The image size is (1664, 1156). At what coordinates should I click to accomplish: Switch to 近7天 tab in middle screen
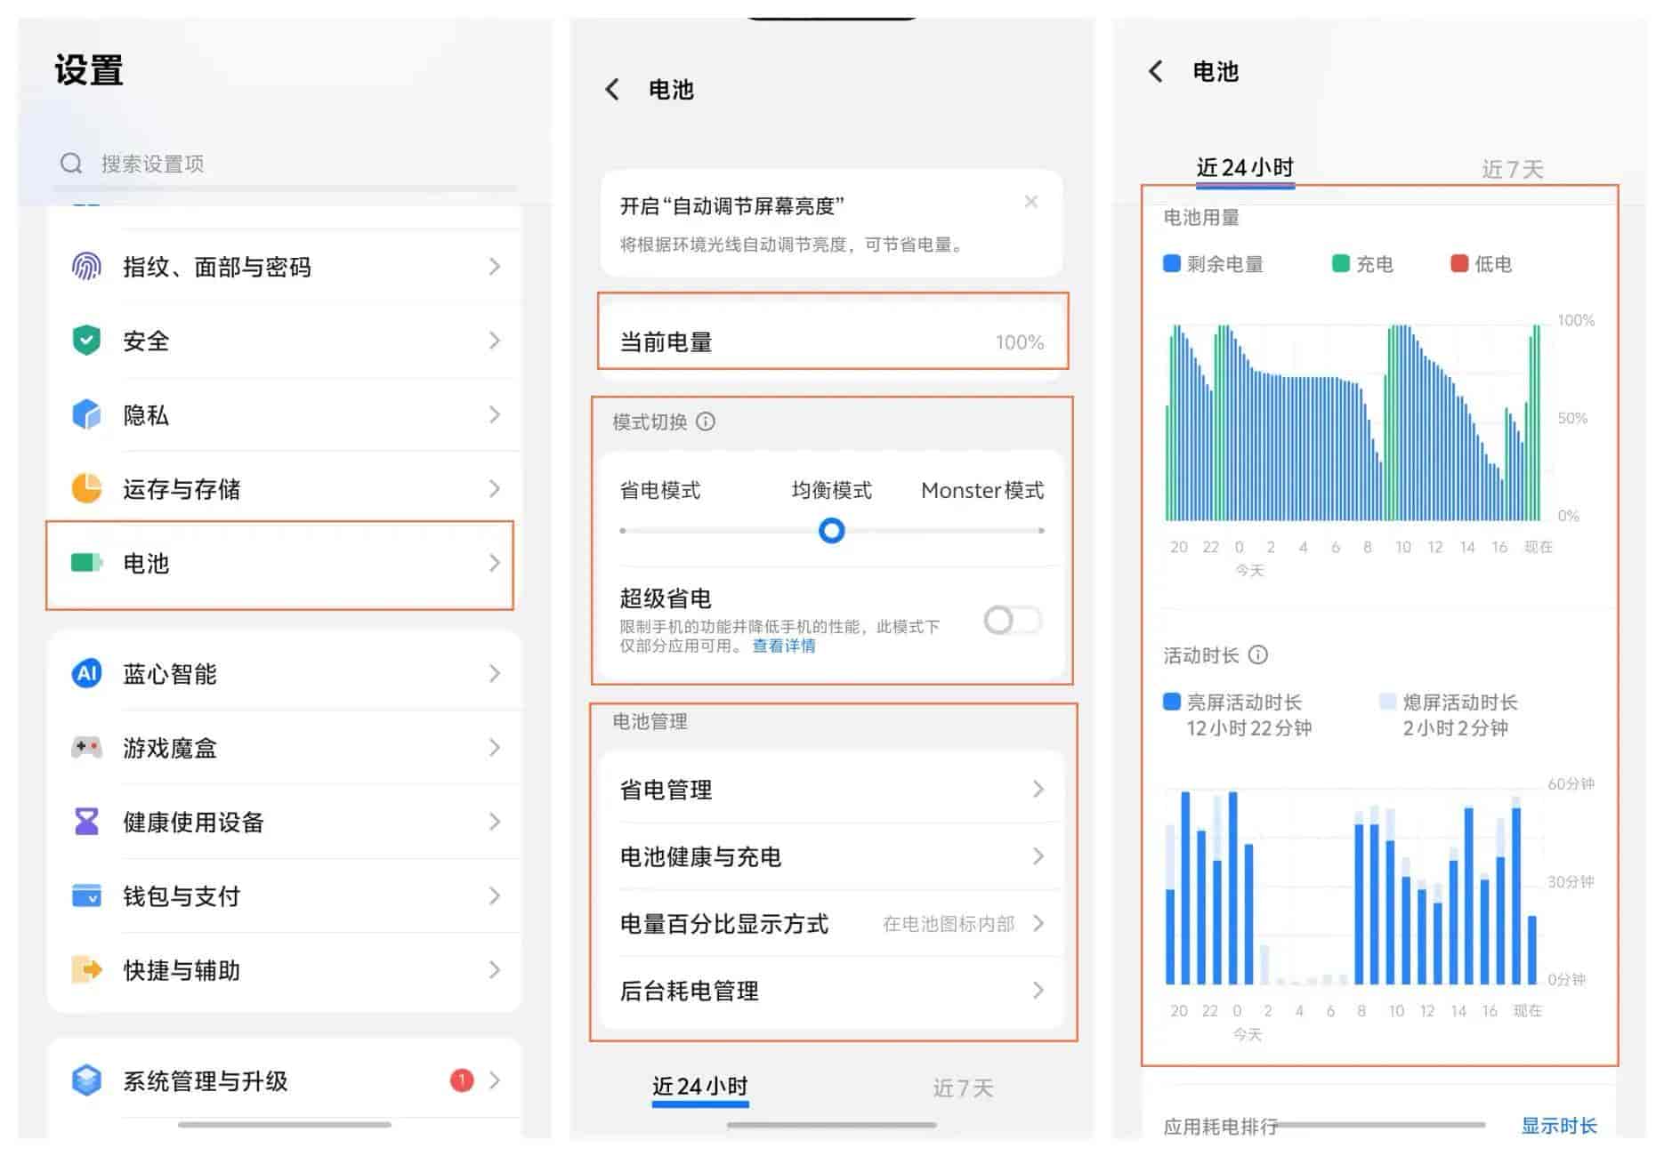pos(963,1088)
